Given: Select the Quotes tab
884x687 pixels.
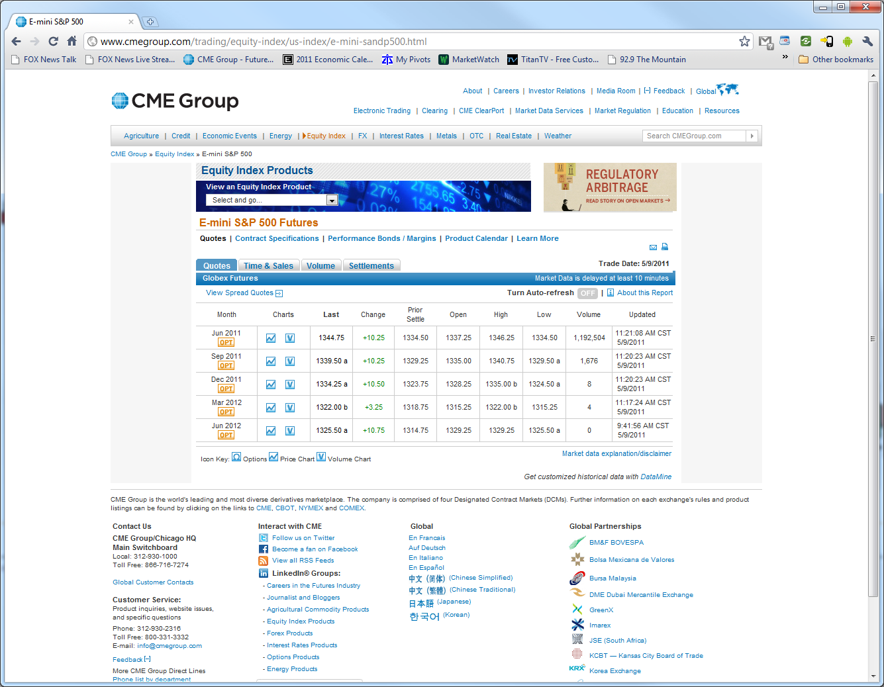Looking at the screenshot, I should coord(217,265).
